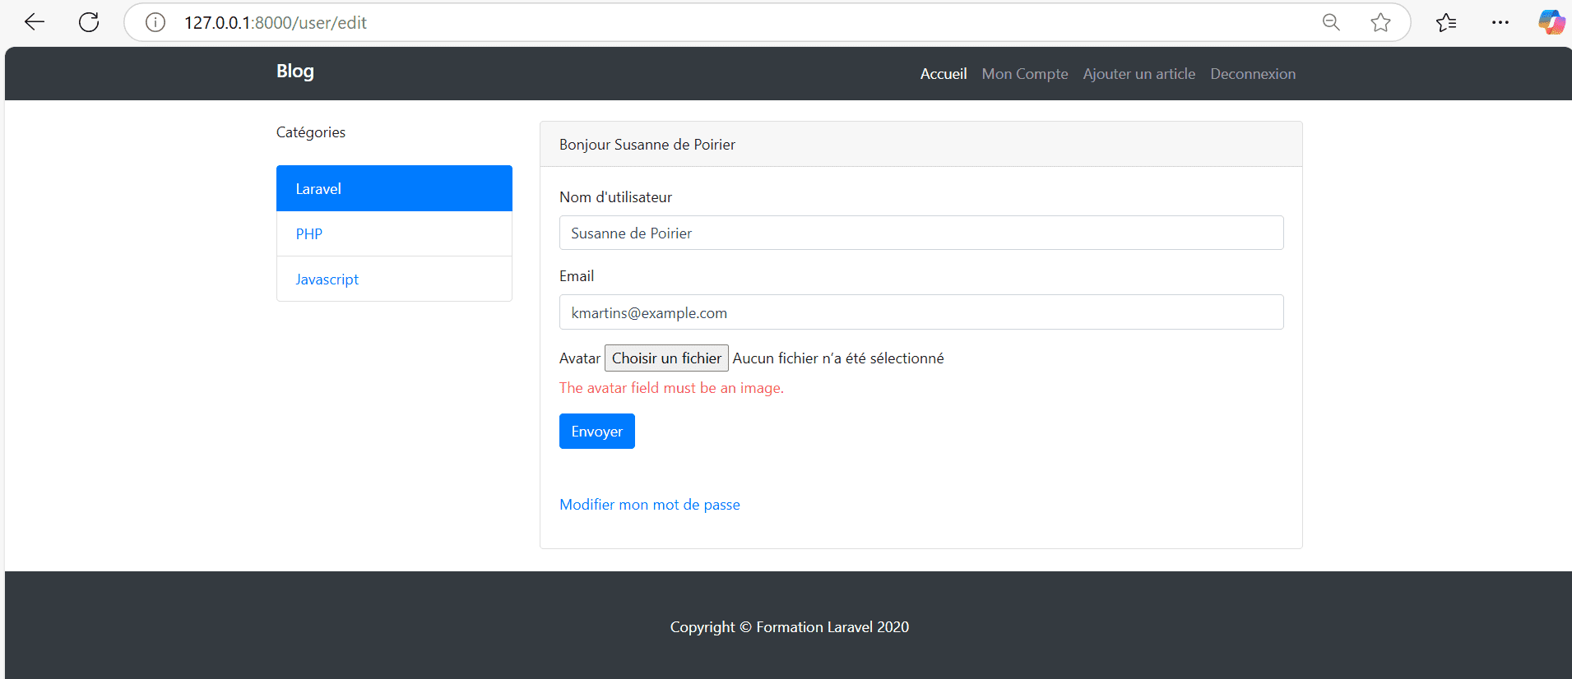1572x679 pixels.
Task: Select the 'Avatar' label
Action: point(580,358)
